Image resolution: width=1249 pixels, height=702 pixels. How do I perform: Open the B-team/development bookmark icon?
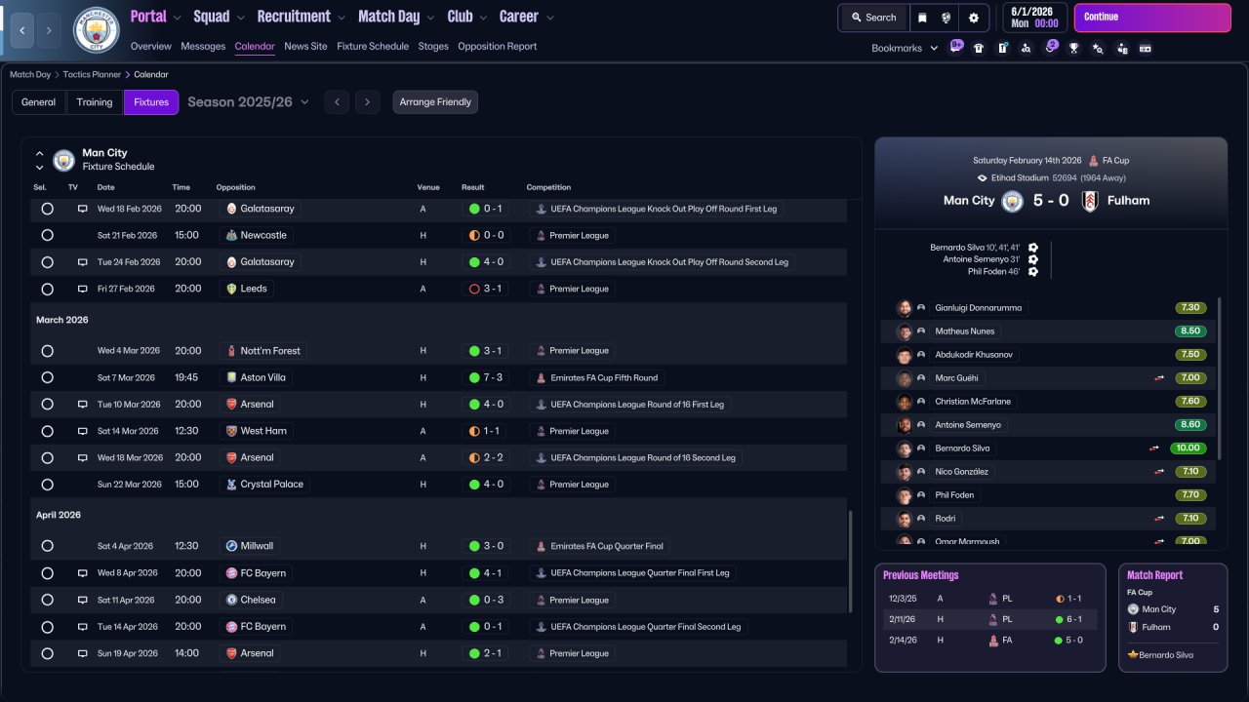coord(1121,48)
